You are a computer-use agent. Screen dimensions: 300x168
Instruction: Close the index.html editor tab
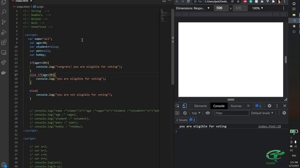click(x=31, y=1)
